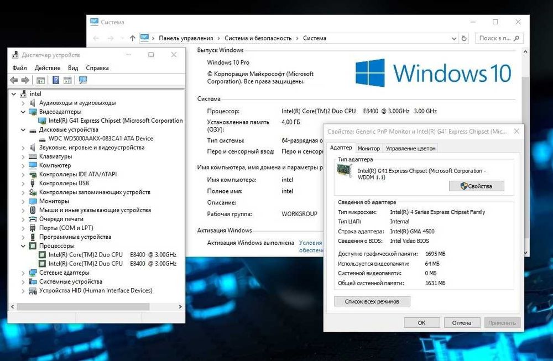Screen dimensions: 553x361
Task: Click right arrow of Device Manager scrollbar
Action: pyautogui.click(x=180, y=307)
